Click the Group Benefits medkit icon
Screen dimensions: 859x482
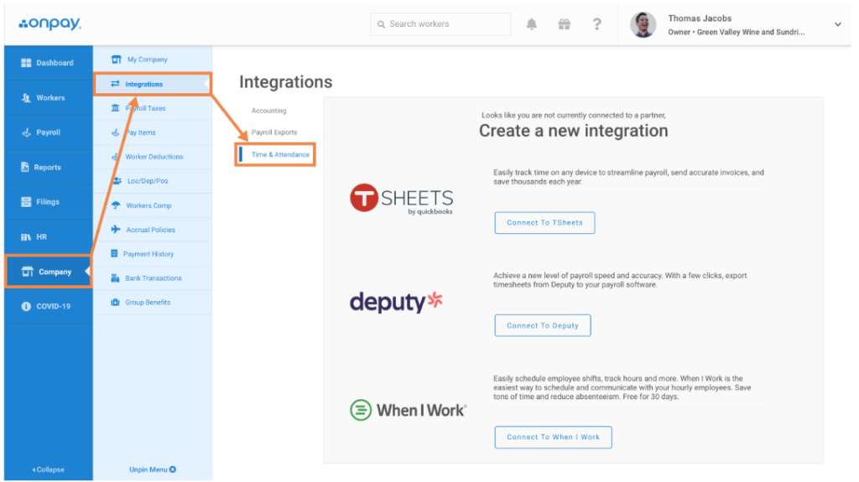pyautogui.click(x=115, y=303)
